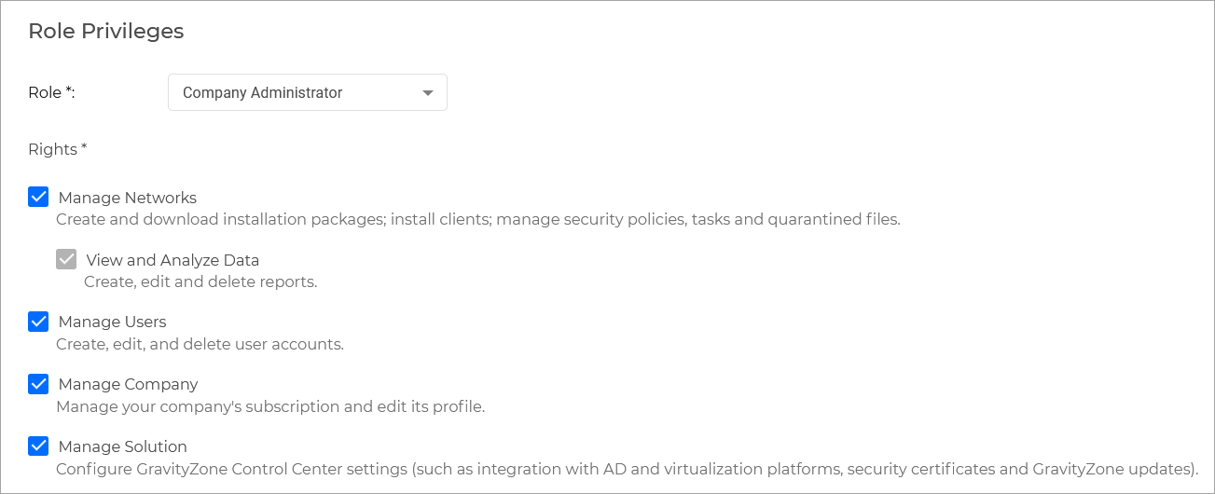The height and width of the screenshot is (494, 1215).
Task: Click the Manage Company label text
Action: coord(128,384)
